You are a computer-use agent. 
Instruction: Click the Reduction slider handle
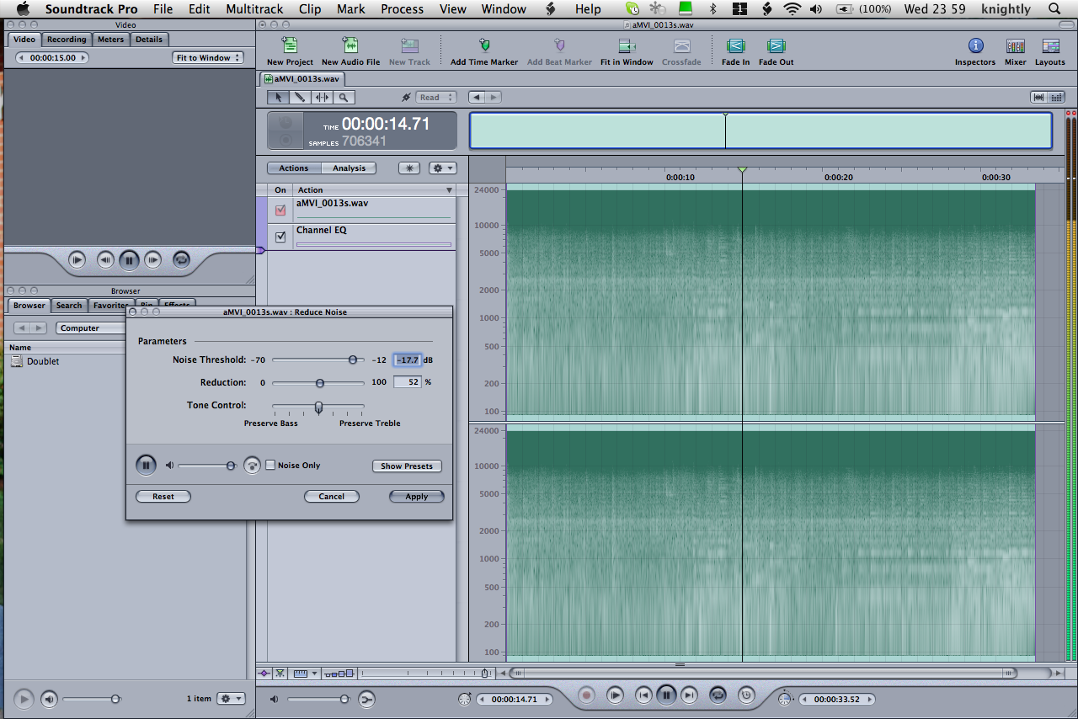coord(319,382)
